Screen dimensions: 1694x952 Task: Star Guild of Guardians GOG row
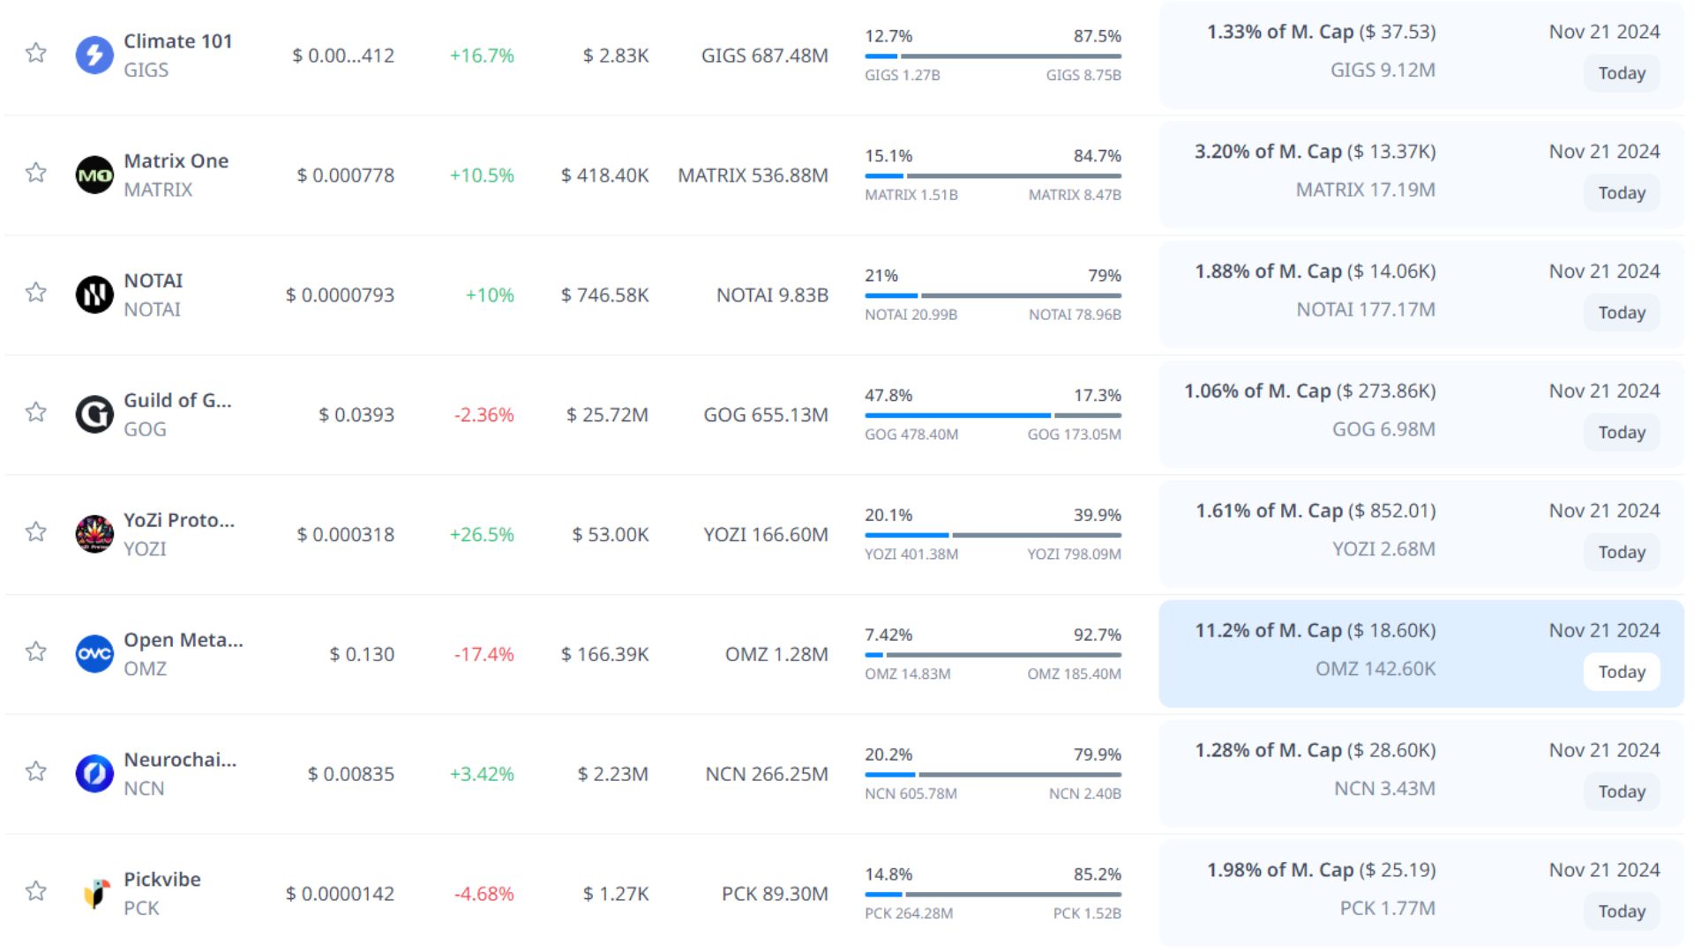(x=36, y=413)
